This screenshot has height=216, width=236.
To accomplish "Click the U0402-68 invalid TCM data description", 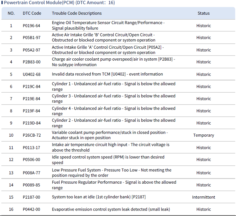I will coord(107,74).
